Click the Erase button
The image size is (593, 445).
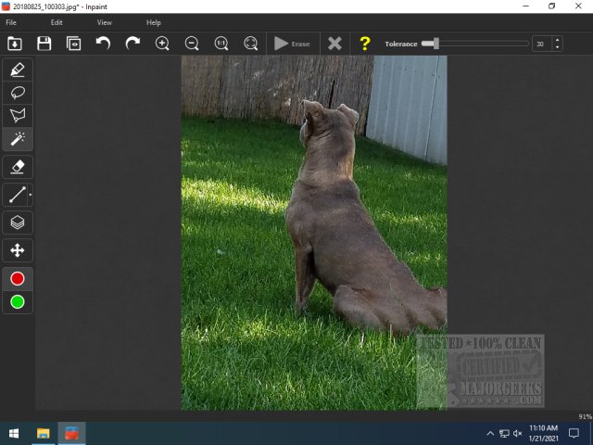pos(292,44)
